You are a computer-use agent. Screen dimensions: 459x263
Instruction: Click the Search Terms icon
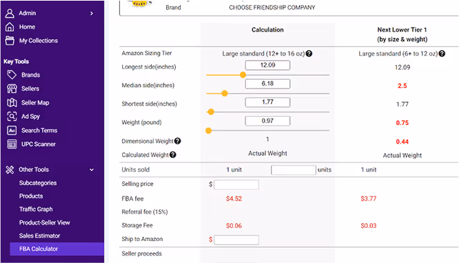(12, 130)
